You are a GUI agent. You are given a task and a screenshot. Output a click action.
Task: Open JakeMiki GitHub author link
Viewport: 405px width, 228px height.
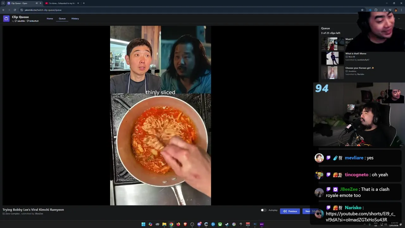(x=20, y=21)
